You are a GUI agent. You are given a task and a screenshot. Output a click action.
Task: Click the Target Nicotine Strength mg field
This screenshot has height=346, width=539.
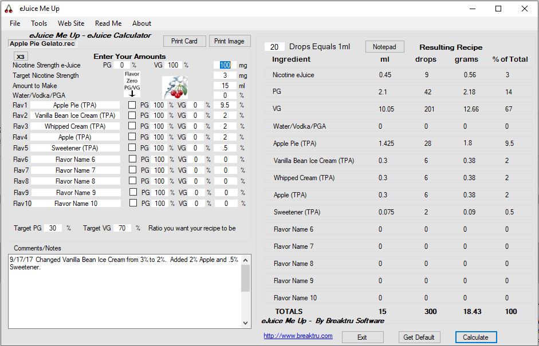(225, 75)
